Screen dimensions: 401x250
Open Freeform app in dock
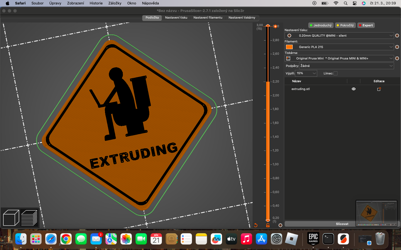coord(216,239)
